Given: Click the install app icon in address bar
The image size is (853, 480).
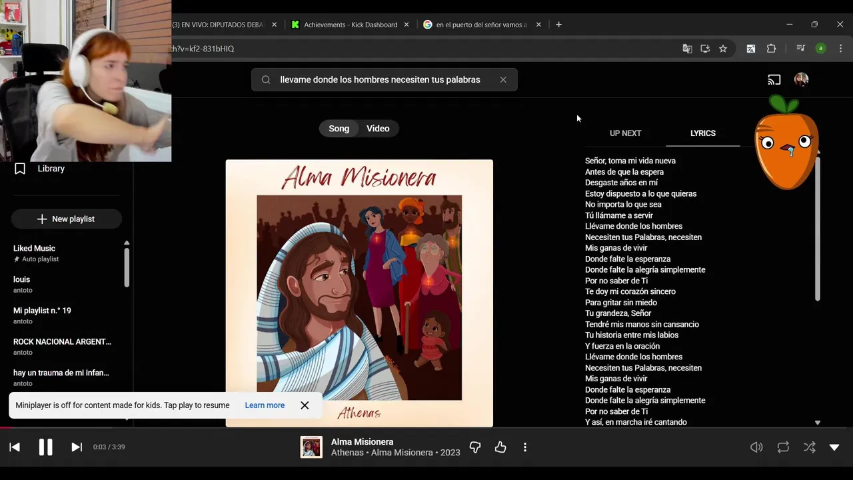Looking at the screenshot, I should (705, 49).
